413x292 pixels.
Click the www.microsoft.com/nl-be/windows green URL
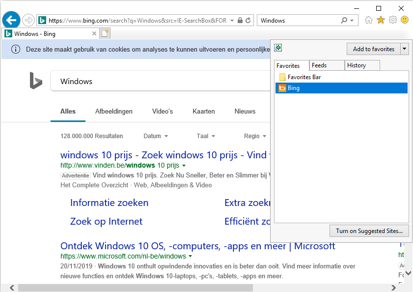tap(123, 256)
